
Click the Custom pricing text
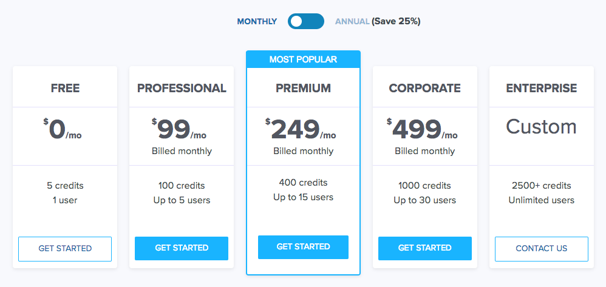[541, 127]
